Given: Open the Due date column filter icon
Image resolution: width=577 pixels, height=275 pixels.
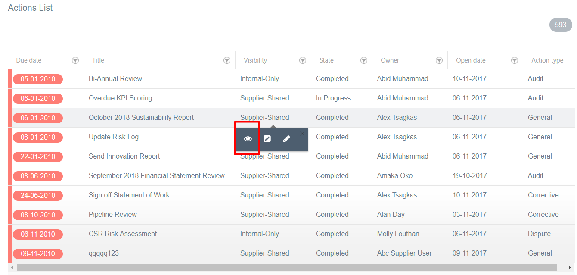Looking at the screenshot, I should (x=75, y=60).
